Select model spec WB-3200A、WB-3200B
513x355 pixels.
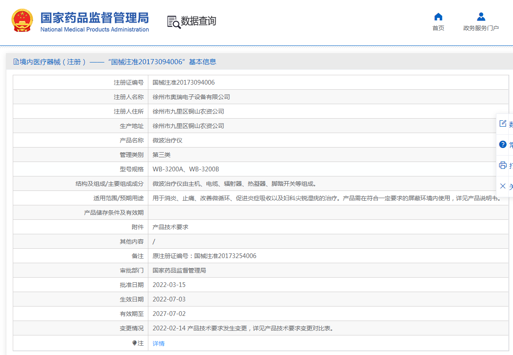pyautogui.click(x=186, y=169)
